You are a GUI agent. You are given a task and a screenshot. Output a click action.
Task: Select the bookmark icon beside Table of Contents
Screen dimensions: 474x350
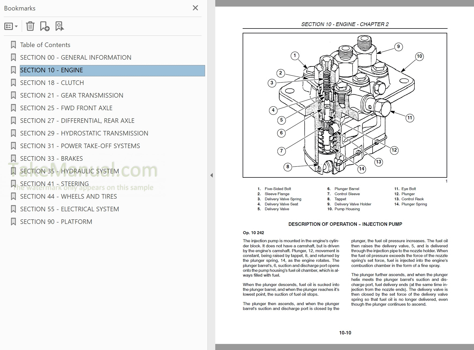click(x=13, y=45)
